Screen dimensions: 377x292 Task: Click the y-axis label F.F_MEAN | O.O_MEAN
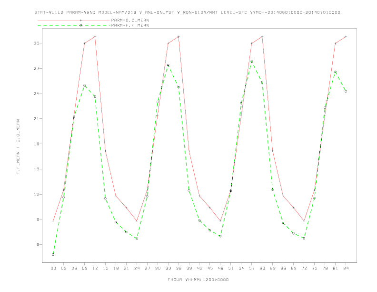(18, 147)
